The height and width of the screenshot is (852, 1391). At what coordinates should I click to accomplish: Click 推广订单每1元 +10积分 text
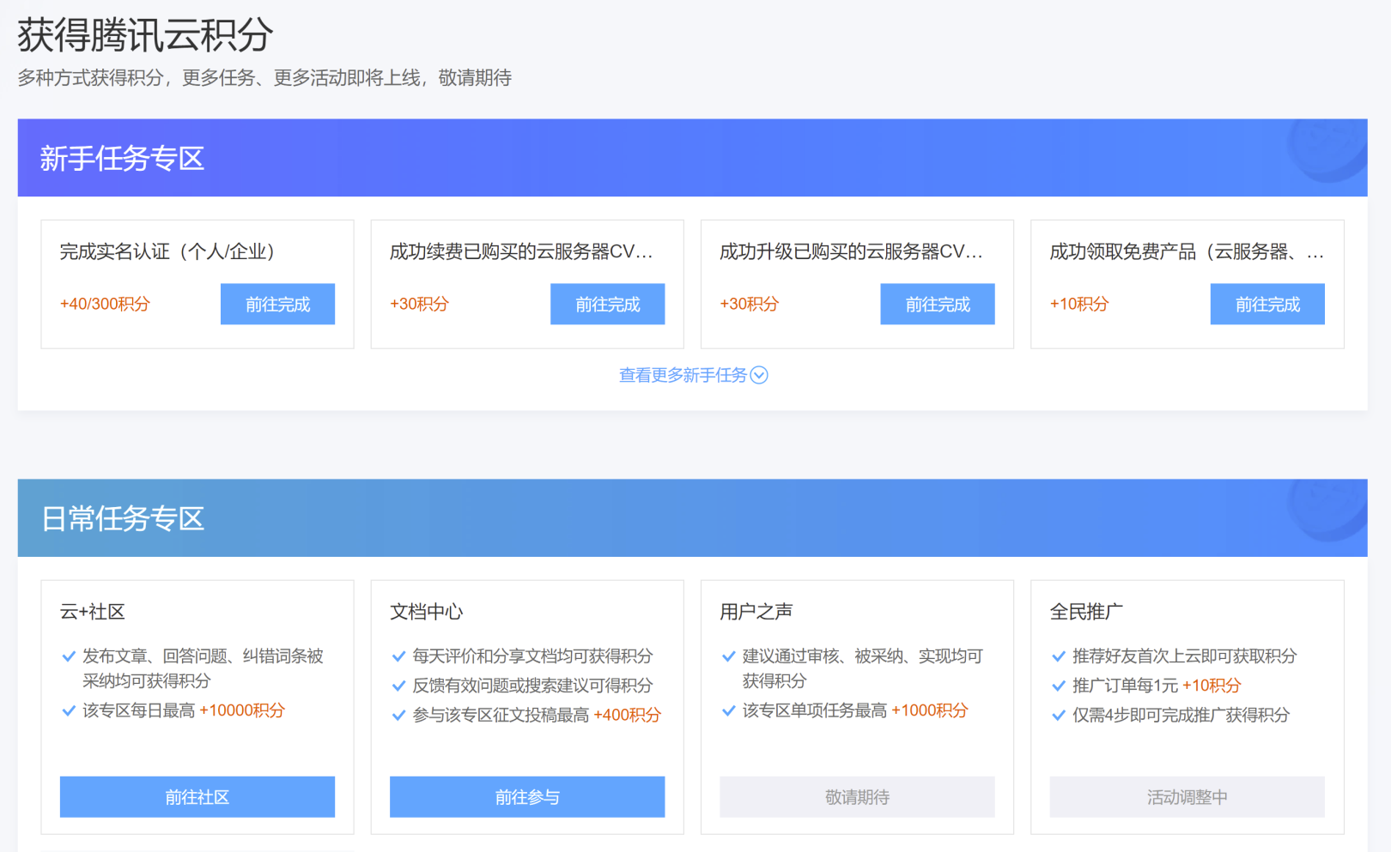(x=1157, y=686)
